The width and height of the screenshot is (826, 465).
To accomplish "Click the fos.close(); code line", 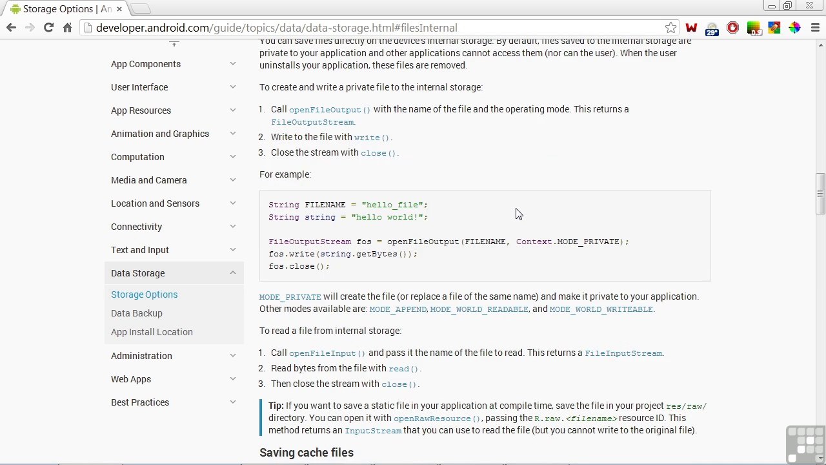I will click(x=299, y=266).
